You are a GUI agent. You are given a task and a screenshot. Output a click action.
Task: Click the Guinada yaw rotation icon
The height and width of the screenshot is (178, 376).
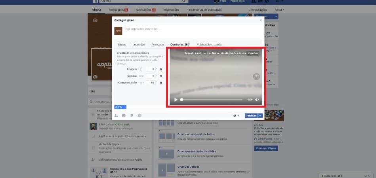pyautogui.click(x=141, y=76)
